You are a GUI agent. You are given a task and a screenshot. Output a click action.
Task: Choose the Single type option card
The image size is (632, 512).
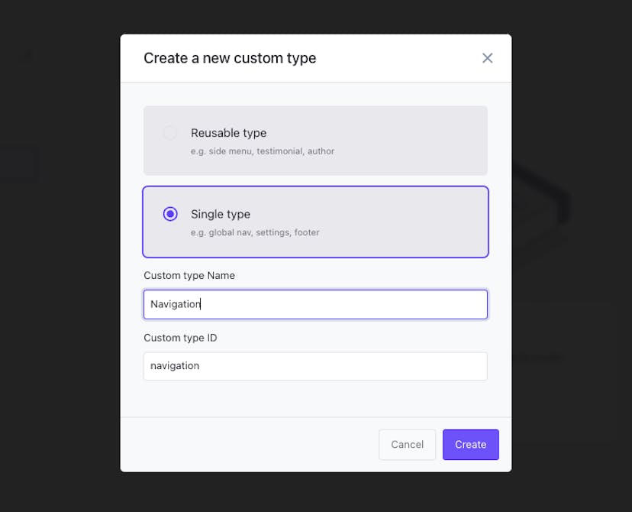[315, 222]
